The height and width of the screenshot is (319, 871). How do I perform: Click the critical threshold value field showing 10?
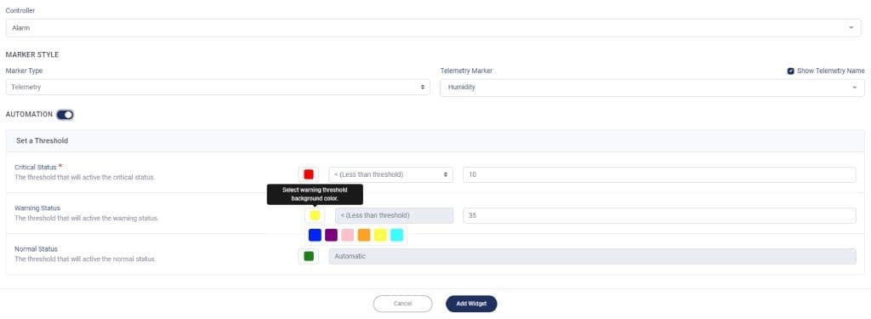[659, 174]
